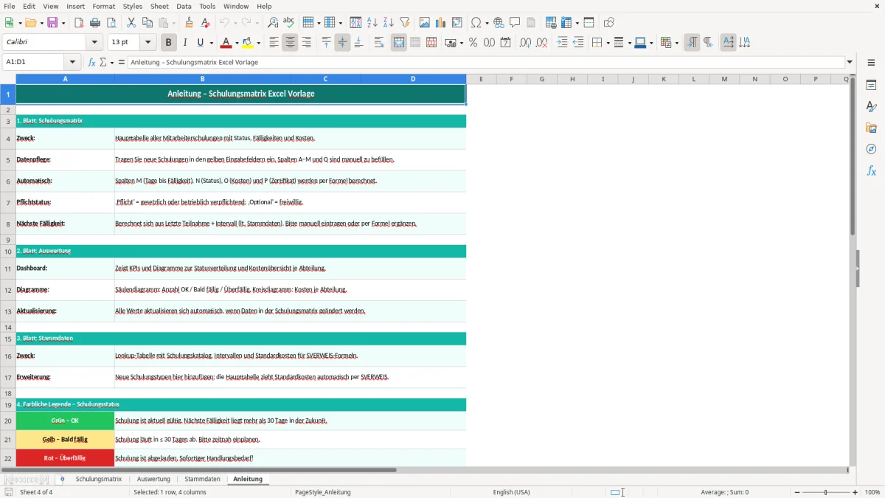The image size is (885, 498).
Task: Click the Zoom In plus button
Action: pos(855,492)
